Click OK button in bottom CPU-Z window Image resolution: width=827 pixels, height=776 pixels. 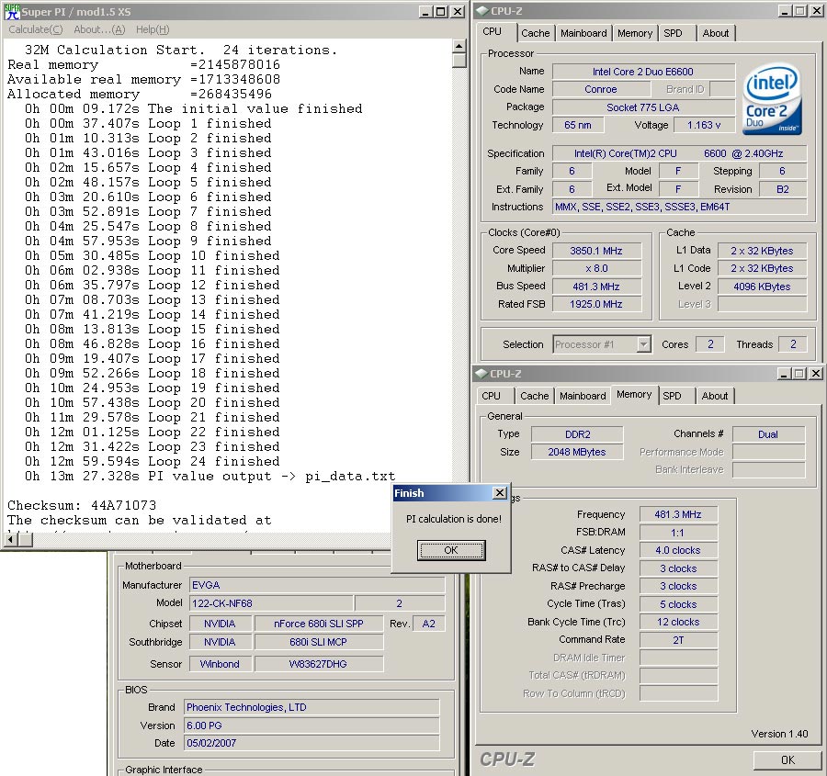click(787, 759)
